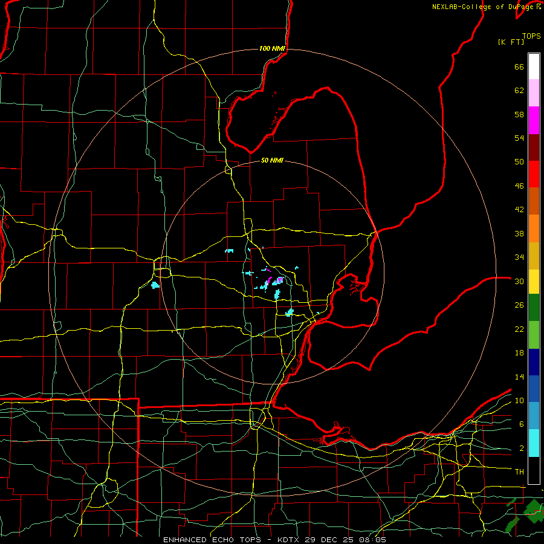Click the "100 NMI" range ring label
The image size is (544, 544).
tap(272, 48)
